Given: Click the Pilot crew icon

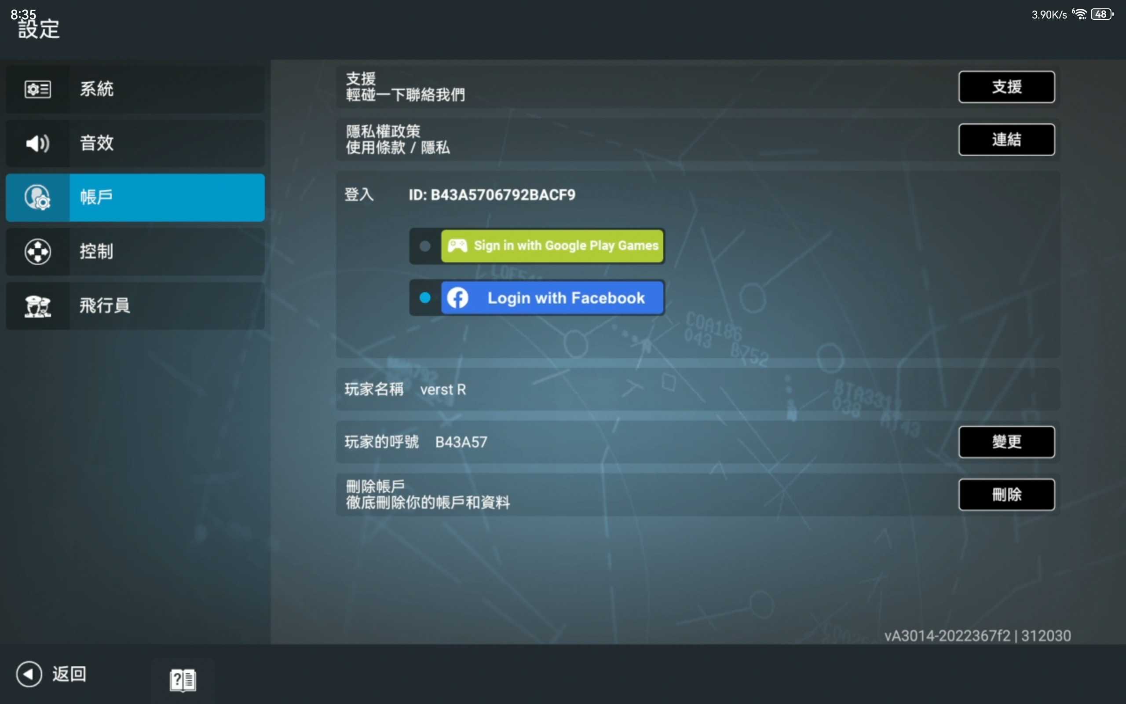Looking at the screenshot, I should [38, 306].
